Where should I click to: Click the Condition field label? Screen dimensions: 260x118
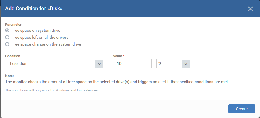(x=13, y=56)
